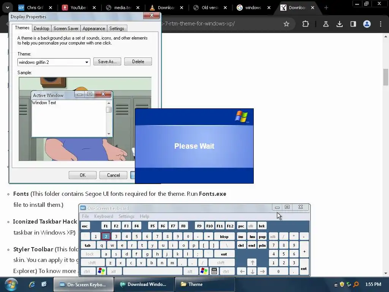The image size is (389, 292).
Task: Switch to the Chris Grif browser tab
Action: (x=35, y=8)
